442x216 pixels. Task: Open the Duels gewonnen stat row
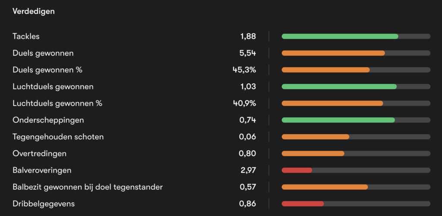pos(43,53)
